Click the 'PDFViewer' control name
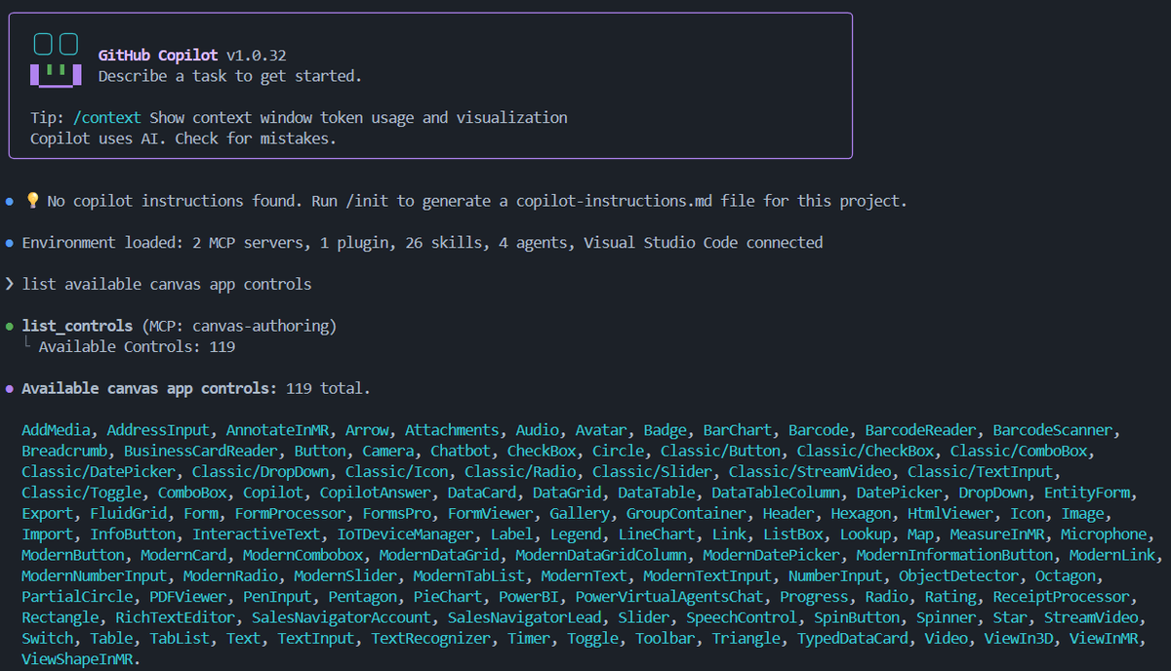1171x671 pixels. pos(187,597)
